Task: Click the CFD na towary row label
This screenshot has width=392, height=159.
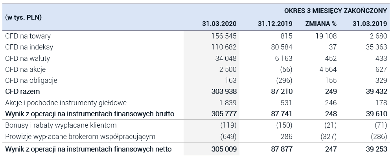Action: tap(28, 36)
